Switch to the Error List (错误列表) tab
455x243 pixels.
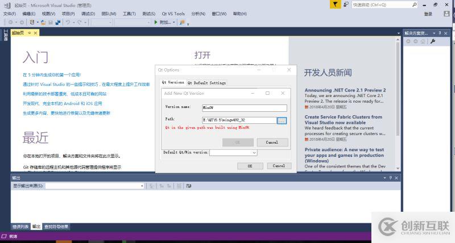tap(20, 227)
